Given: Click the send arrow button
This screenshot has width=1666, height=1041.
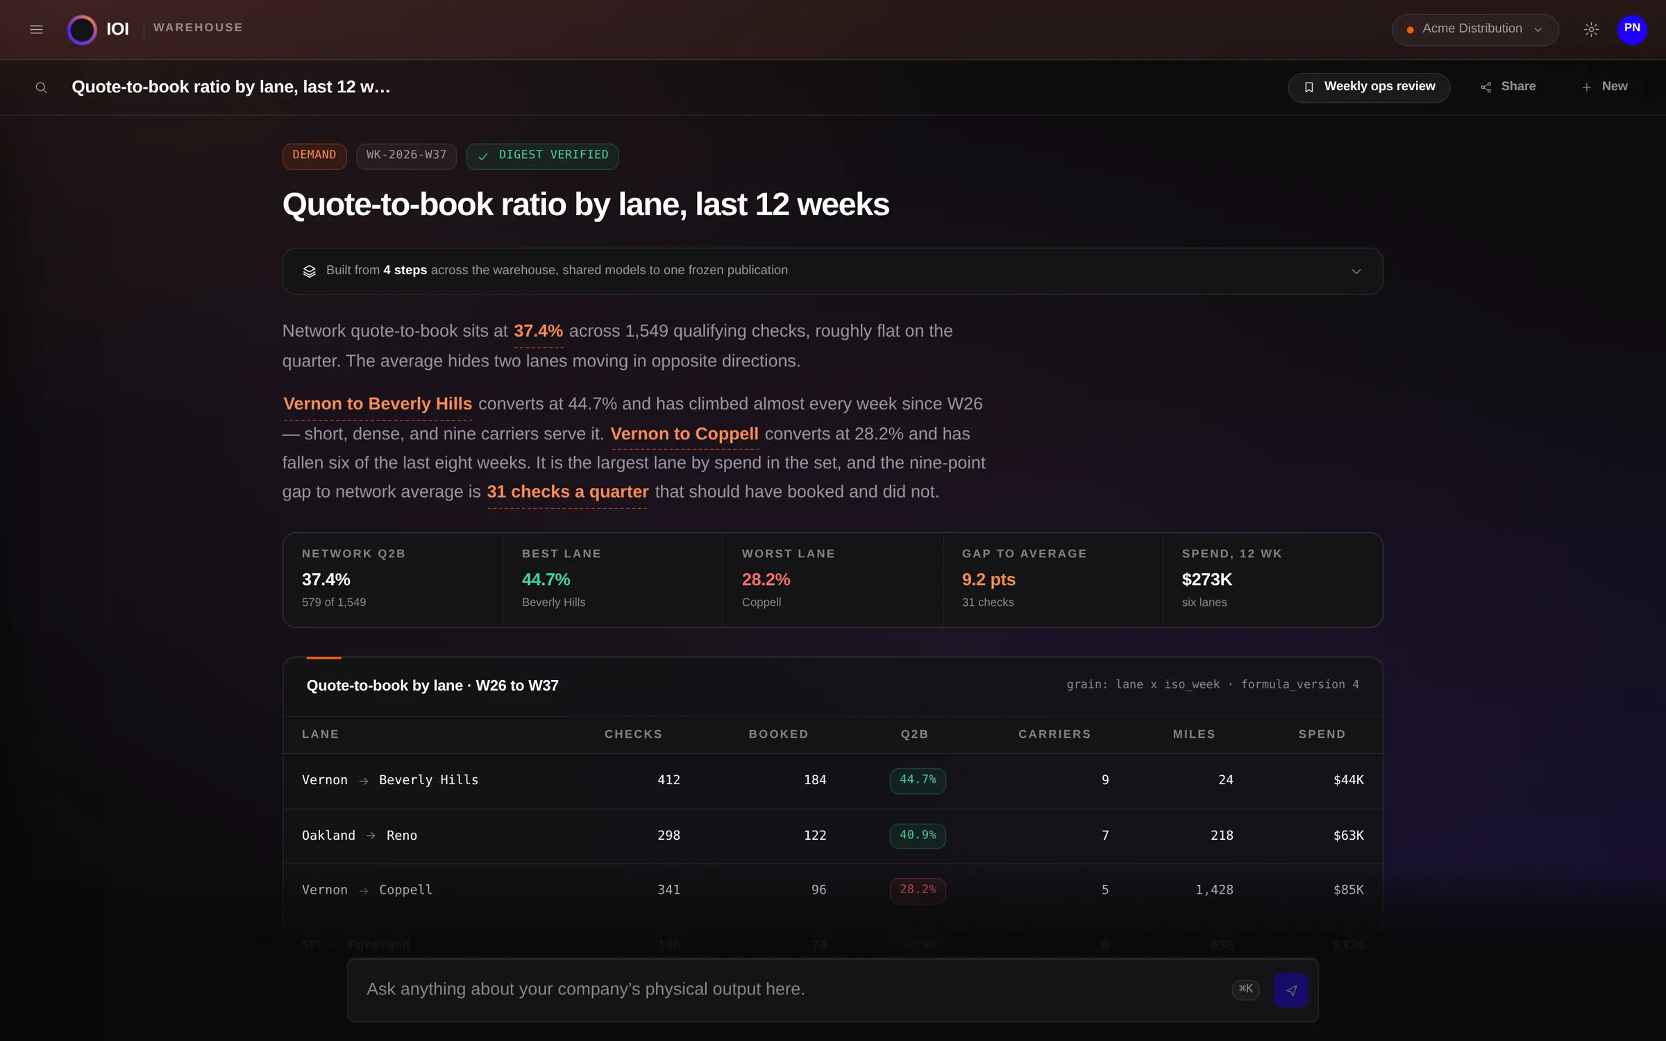Looking at the screenshot, I should click(1290, 990).
